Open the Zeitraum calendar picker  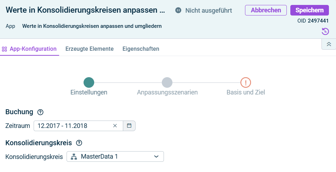tap(129, 126)
